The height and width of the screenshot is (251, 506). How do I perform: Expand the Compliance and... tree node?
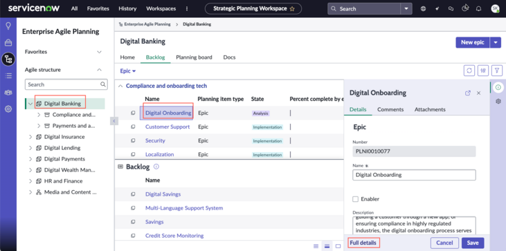[x=39, y=115]
